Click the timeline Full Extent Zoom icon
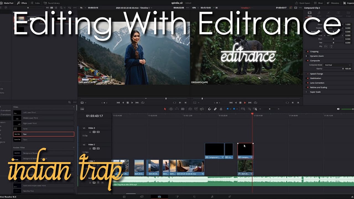Image resolution: width=354 pixels, height=199 pixels. tap(243, 109)
